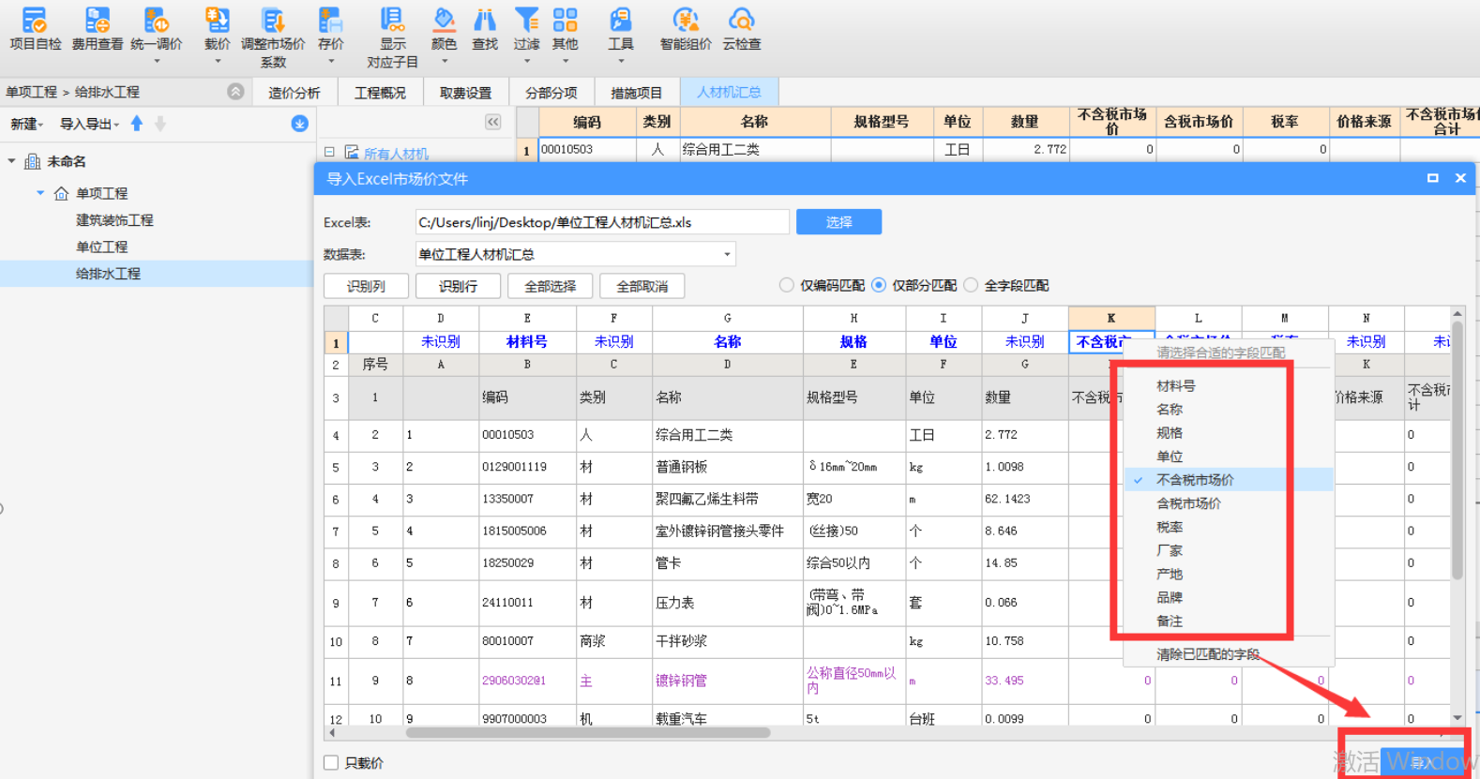Screen dimensions: 1480x779
Task: Click the grey move-down arrow icon
Action: [160, 123]
